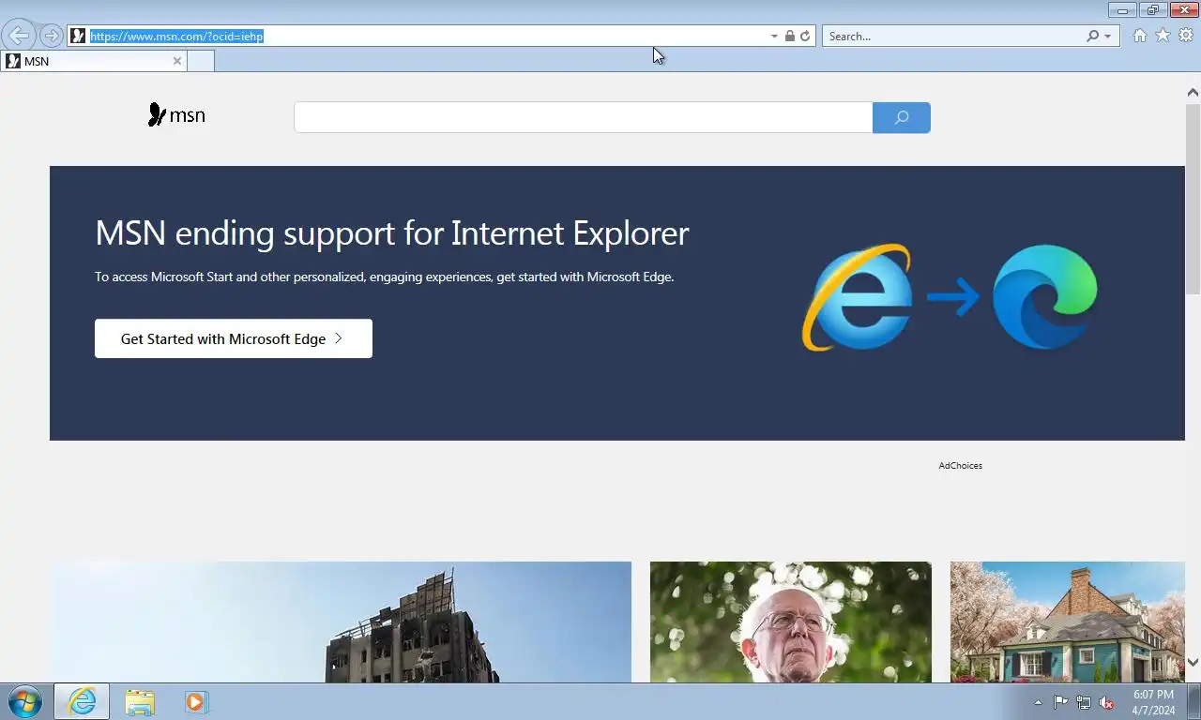The height and width of the screenshot is (720, 1201).
Task: Click the vertical scrollbar thumb
Action: (1193, 201)
